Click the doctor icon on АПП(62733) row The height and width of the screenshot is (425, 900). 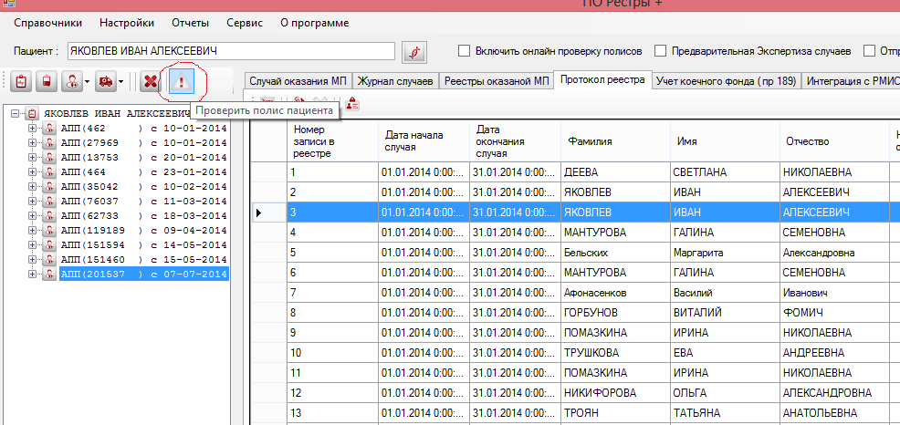50,215
